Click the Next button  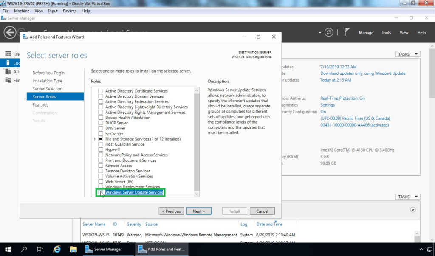[199, 211]
